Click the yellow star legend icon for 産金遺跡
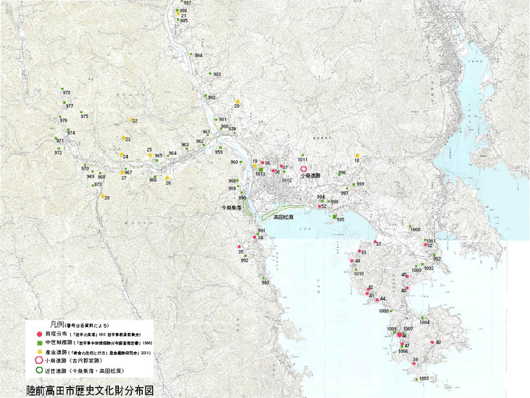 pyautogui.click(x=39, y=352)
